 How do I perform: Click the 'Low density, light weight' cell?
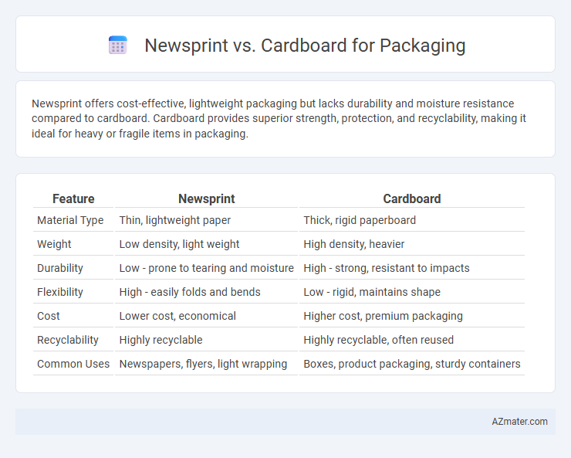[207, 244]
